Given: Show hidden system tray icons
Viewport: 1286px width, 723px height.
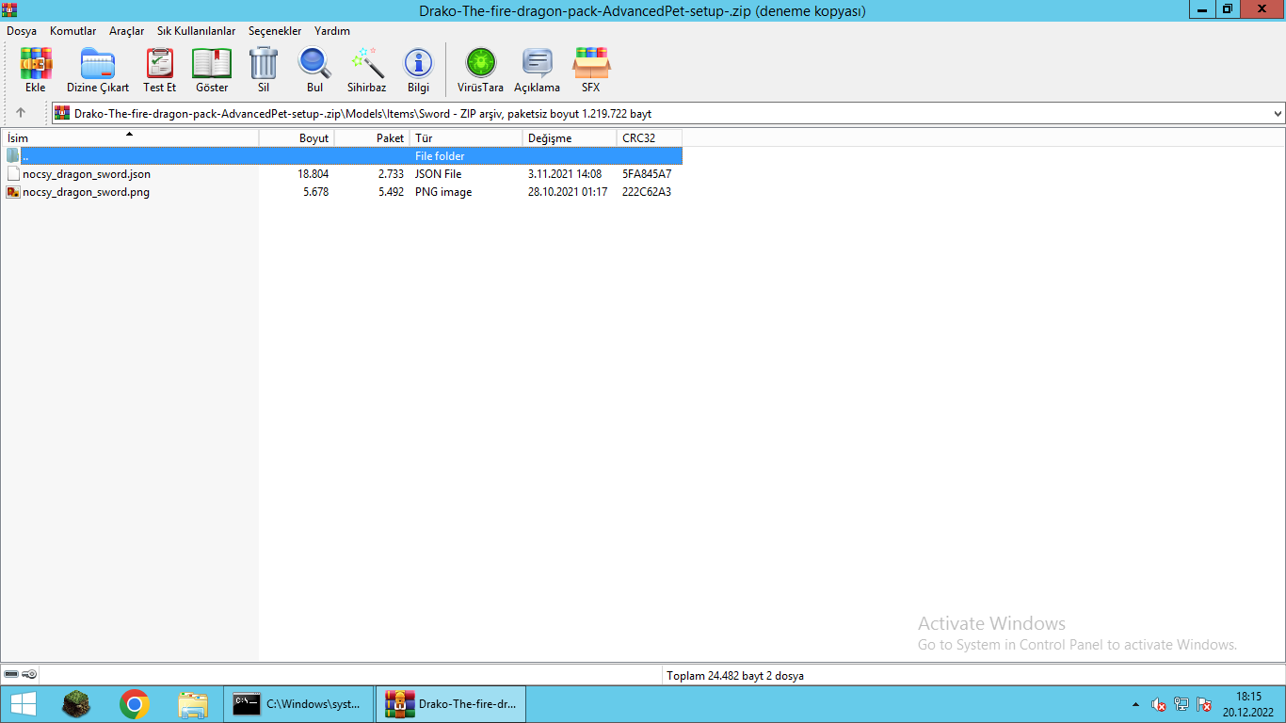Looking at the screenshot, I should point(1135,704).
